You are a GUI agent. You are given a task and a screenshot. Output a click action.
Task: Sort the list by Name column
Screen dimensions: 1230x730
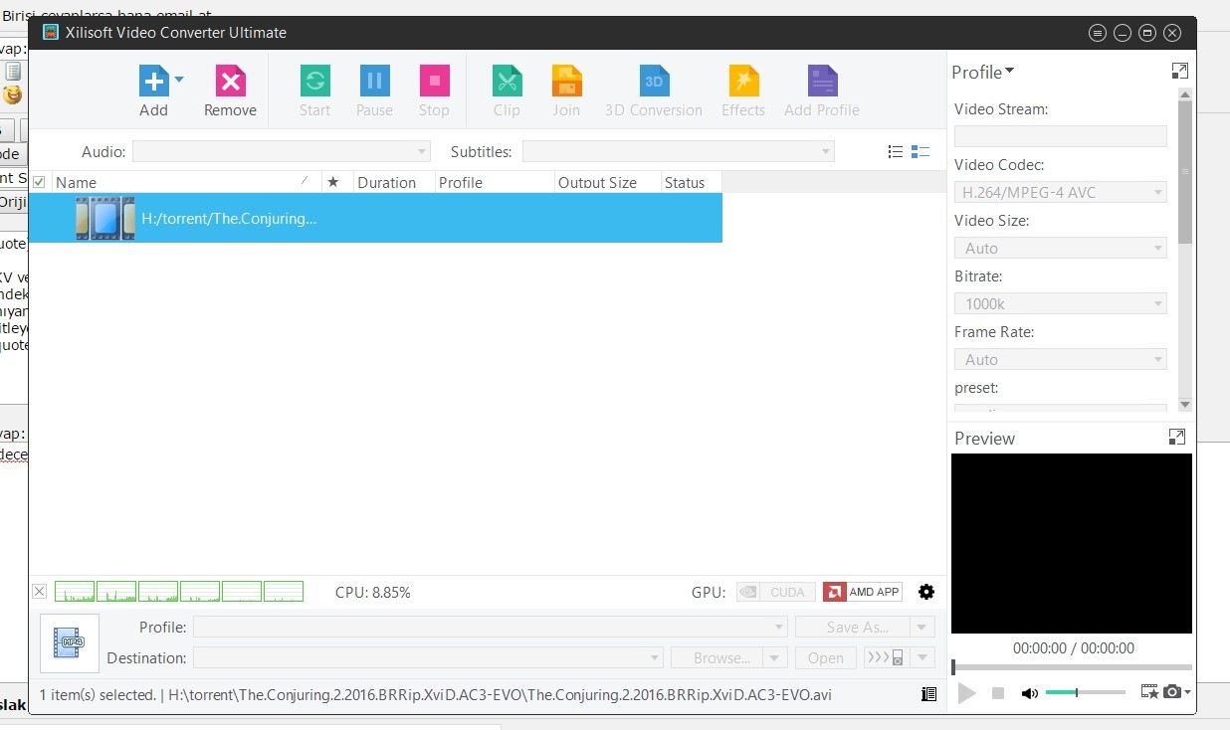(186, 182)
